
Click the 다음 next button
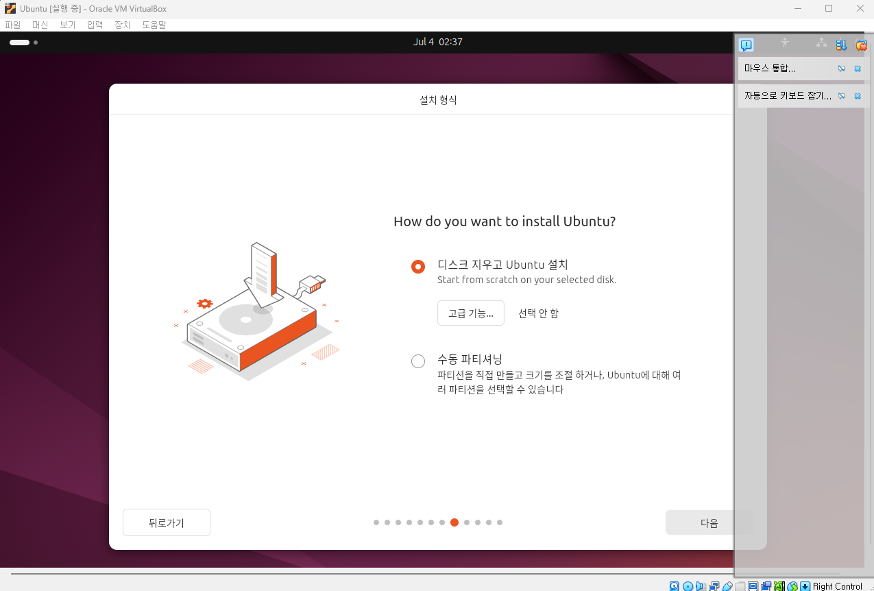pyautogui.click(x=709, y=522)
